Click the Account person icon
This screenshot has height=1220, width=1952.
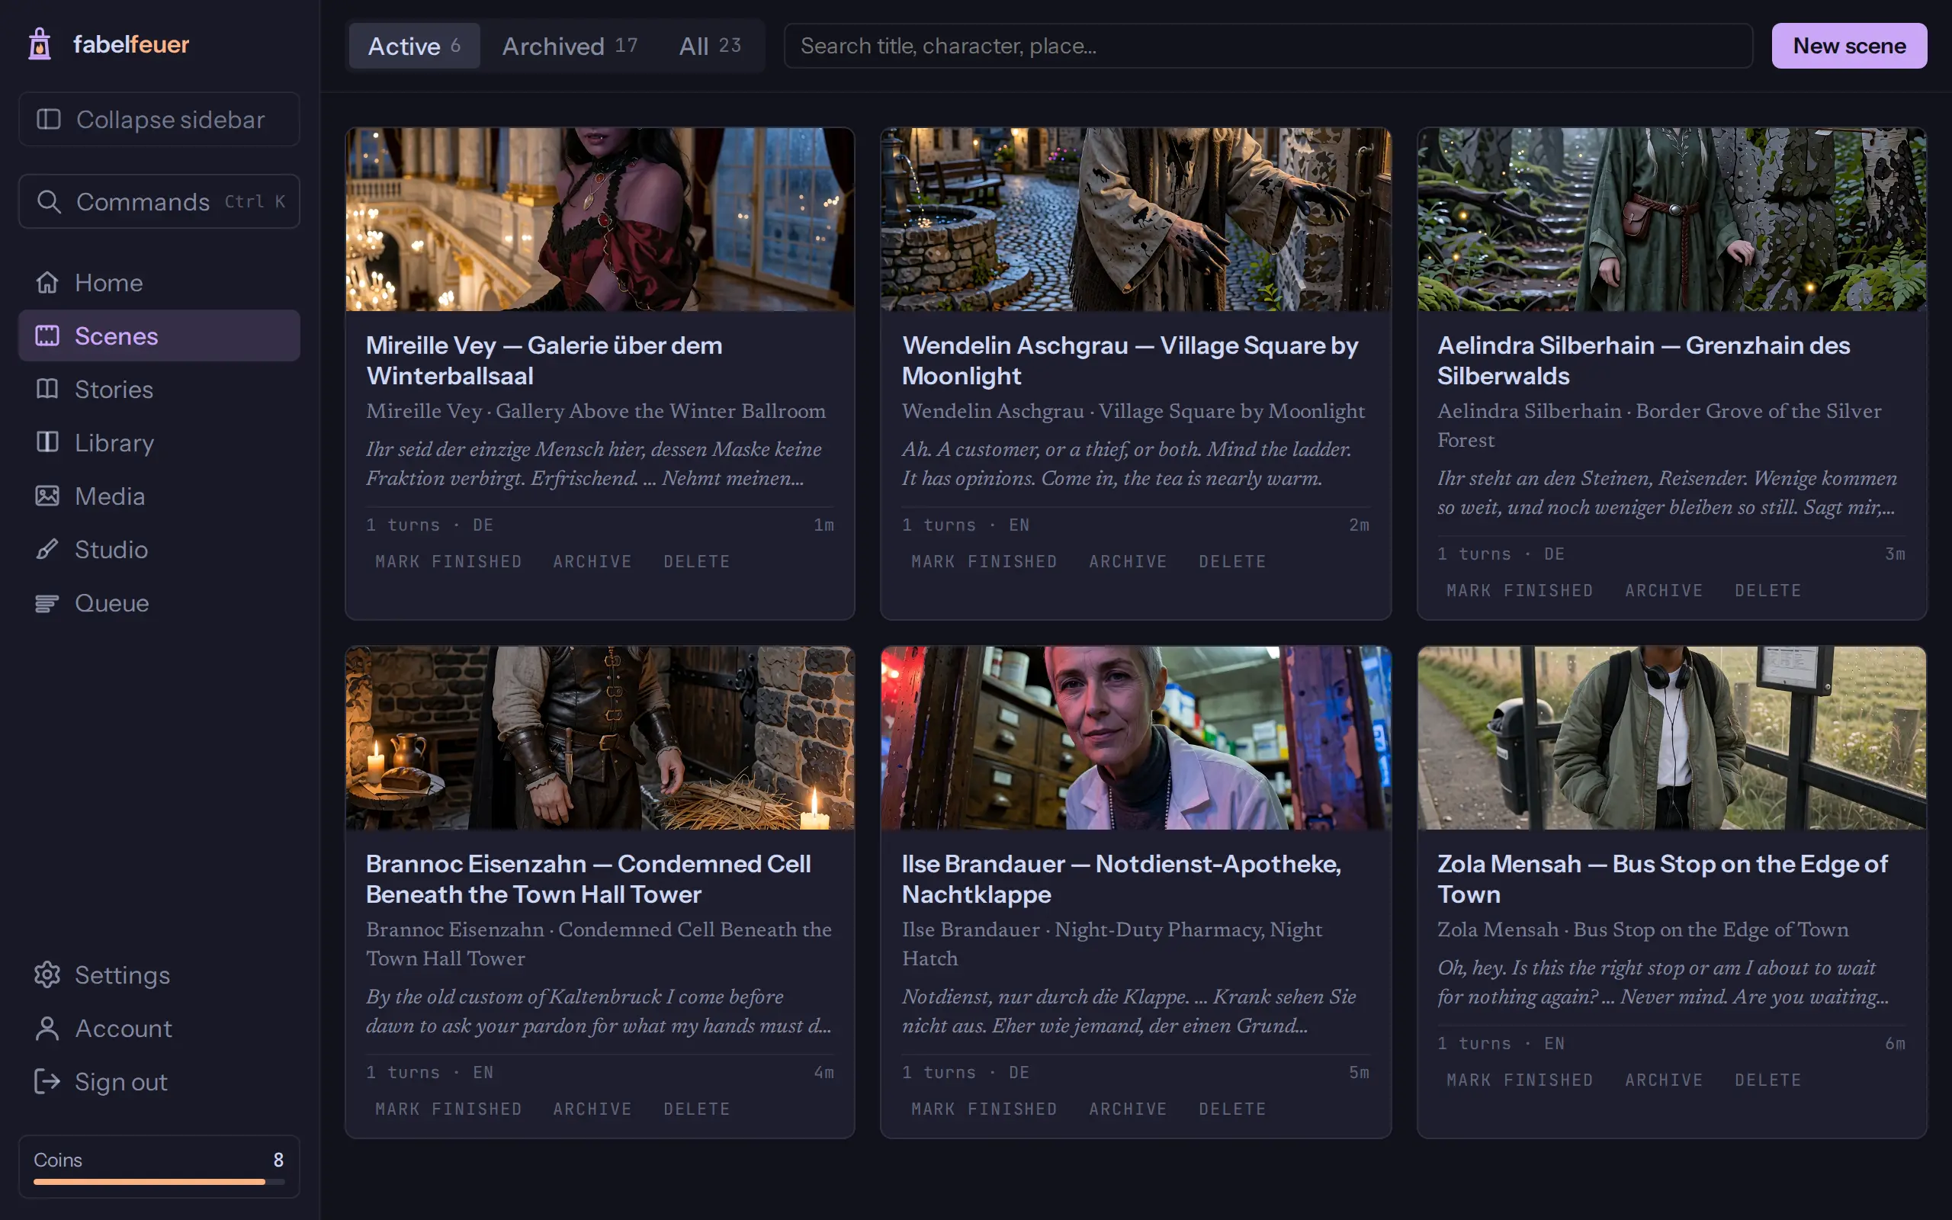(47, 1028)
